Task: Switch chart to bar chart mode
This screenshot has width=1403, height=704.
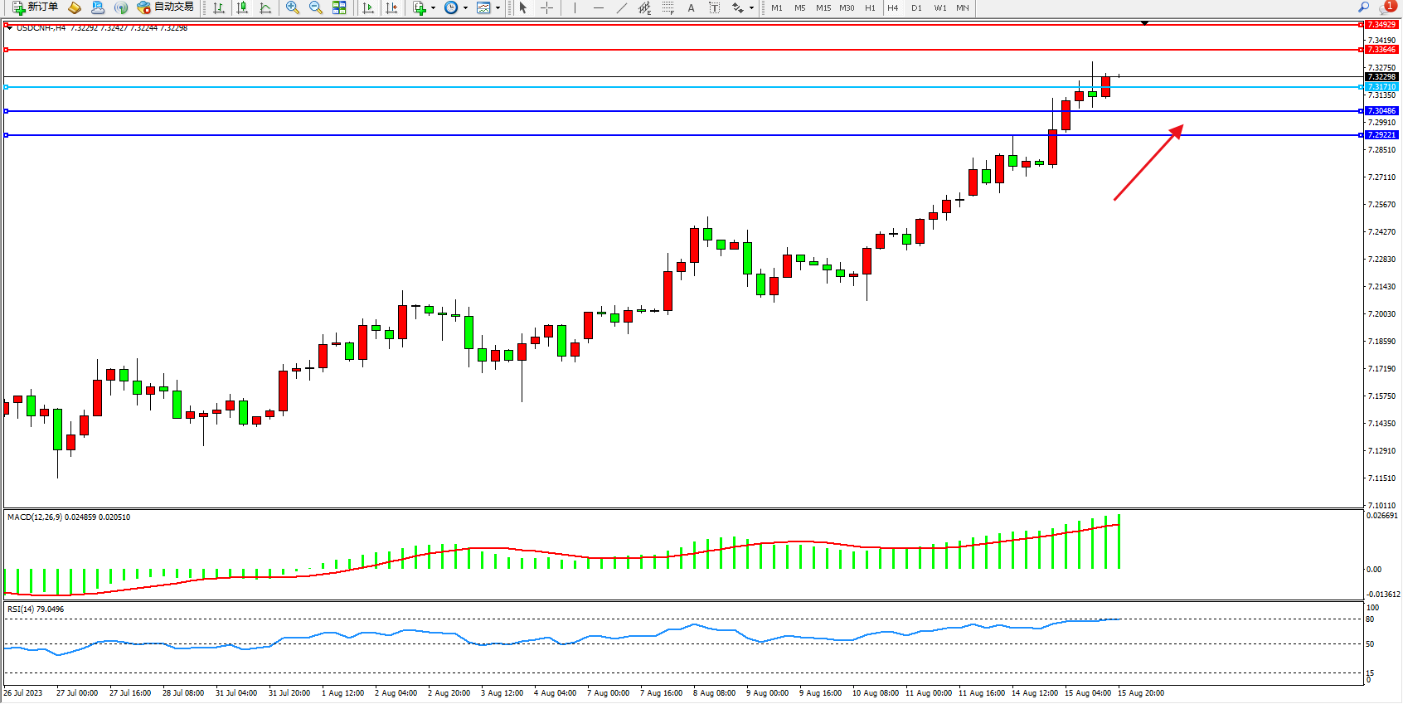Action: 219,7
